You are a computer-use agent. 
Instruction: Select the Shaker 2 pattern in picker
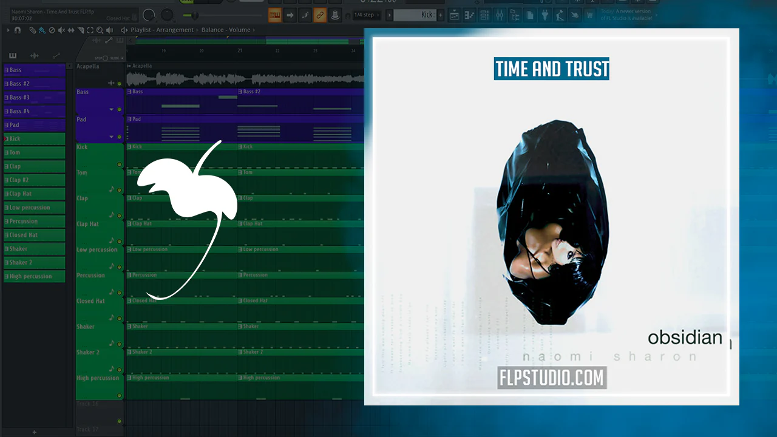[x=35, y=262]
